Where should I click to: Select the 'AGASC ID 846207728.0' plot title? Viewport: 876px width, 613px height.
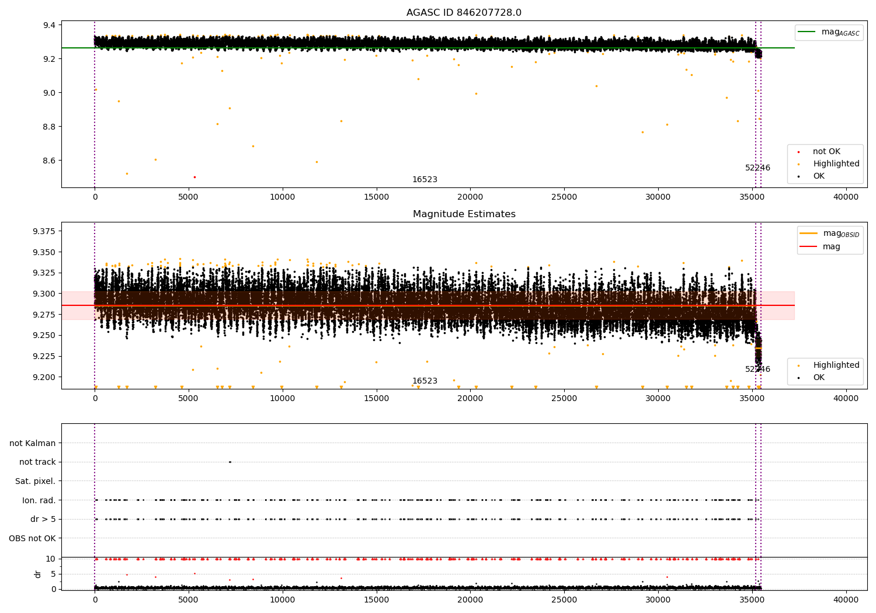464,13
